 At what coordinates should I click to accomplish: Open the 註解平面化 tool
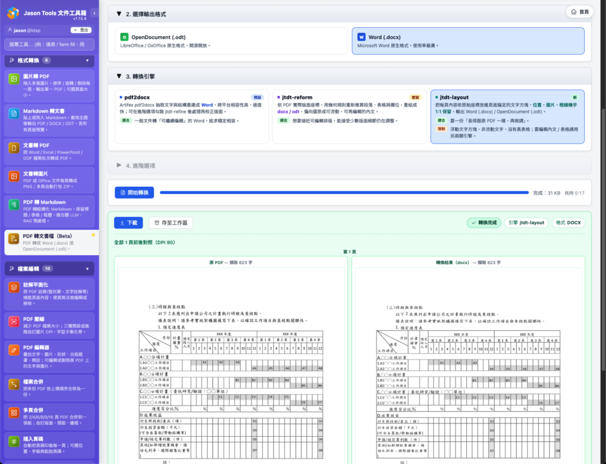tap(50, 294)
